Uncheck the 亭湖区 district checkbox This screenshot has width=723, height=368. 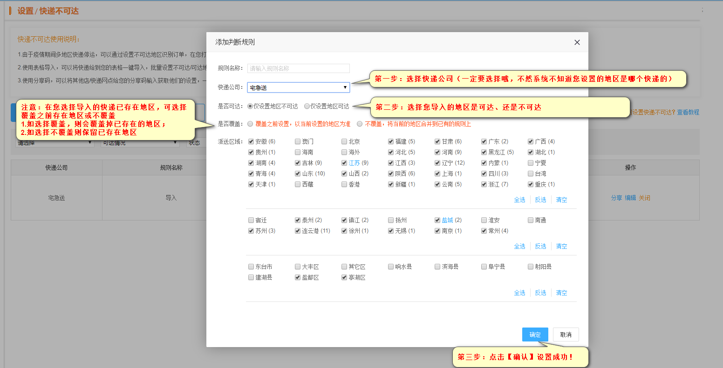tap(344, 277)
